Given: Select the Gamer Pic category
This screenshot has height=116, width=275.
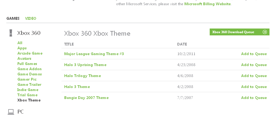Looking at the screenshot, I should coord(27,79).
